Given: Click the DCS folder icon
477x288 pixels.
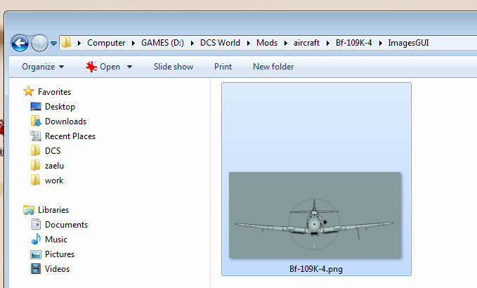Looking at the screenshot, I should click(x=35, y=150).
